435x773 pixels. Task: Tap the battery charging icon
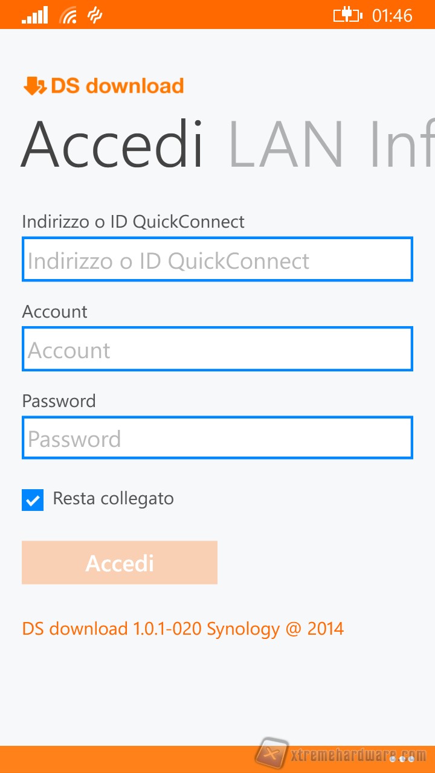tap(347, 16)
